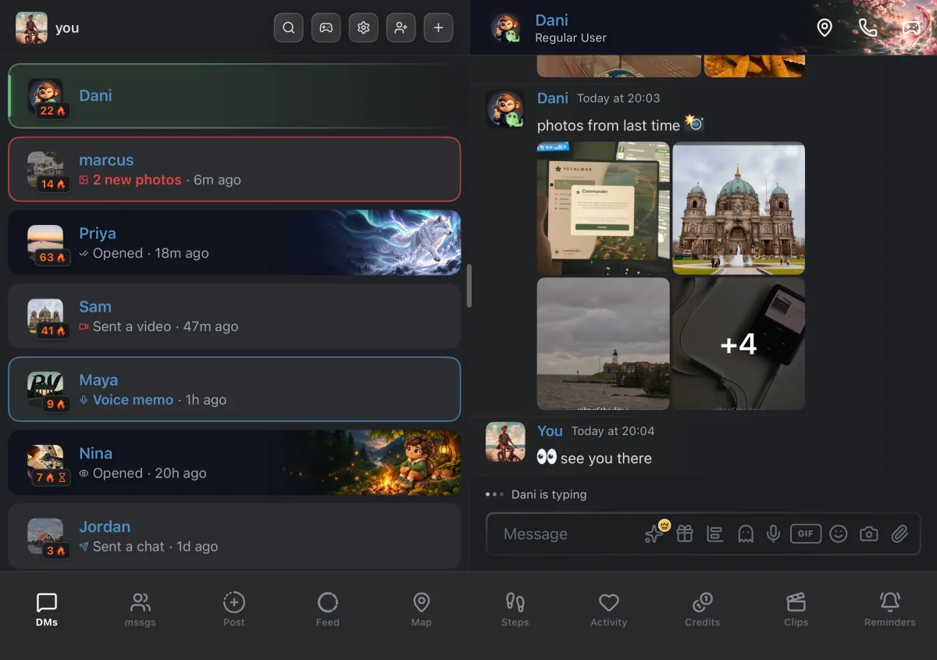Open the lighthouse seaside photo thumbnail
The width and height of the screenshot is (937, 660).
(604, 344)
